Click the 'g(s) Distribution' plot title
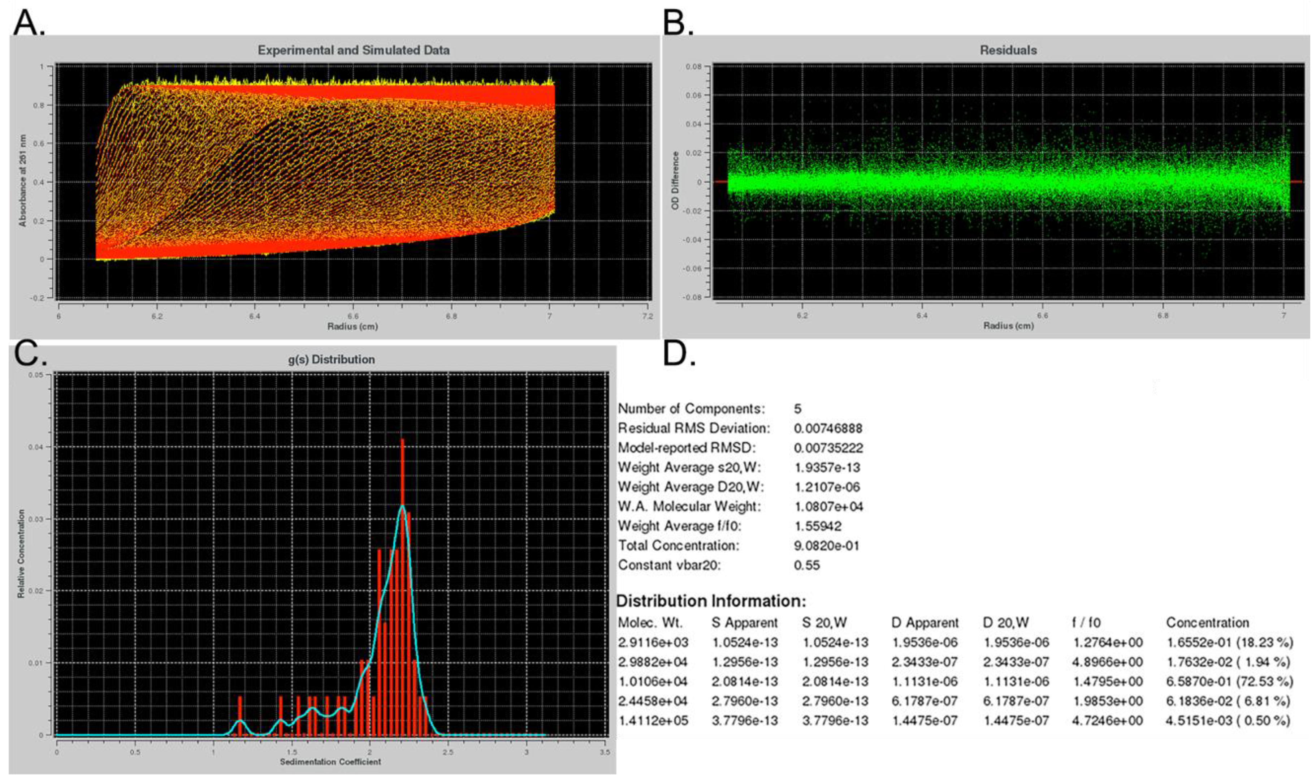This screenshot has width=1316, height=782. coord(331,360)
